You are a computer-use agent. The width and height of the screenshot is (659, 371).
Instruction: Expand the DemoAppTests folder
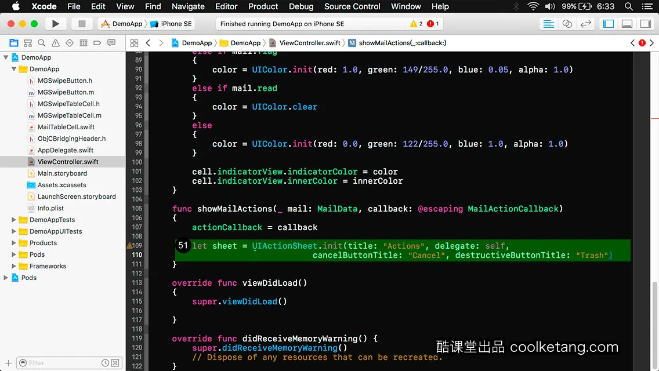tap(14, 220)
